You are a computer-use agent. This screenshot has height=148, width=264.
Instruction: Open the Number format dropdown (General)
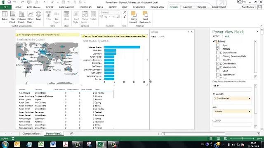point(118,13)
